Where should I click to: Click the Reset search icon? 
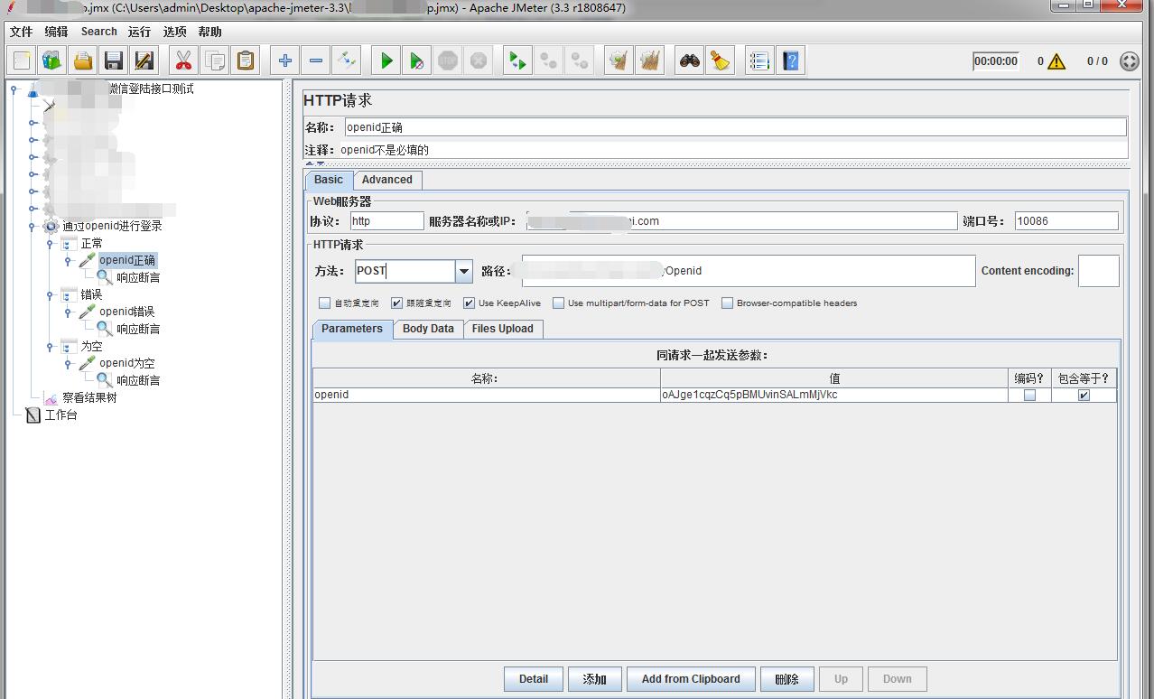click(721, 61)
